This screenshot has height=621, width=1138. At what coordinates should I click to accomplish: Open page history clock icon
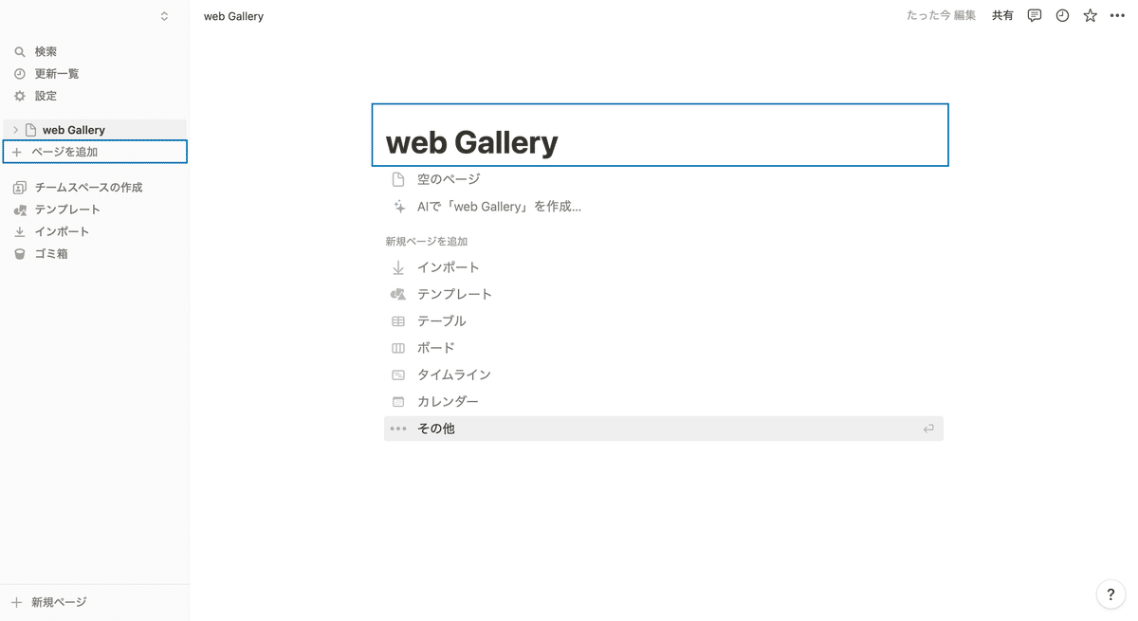1062,15
